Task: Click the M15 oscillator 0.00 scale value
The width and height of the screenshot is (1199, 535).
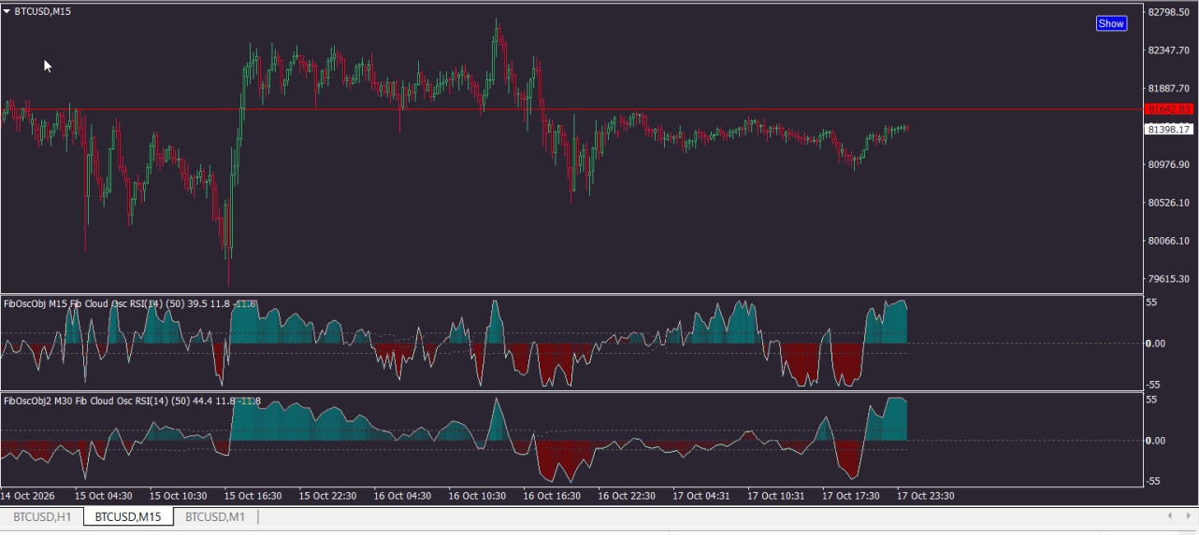Action: point(1157,343)
